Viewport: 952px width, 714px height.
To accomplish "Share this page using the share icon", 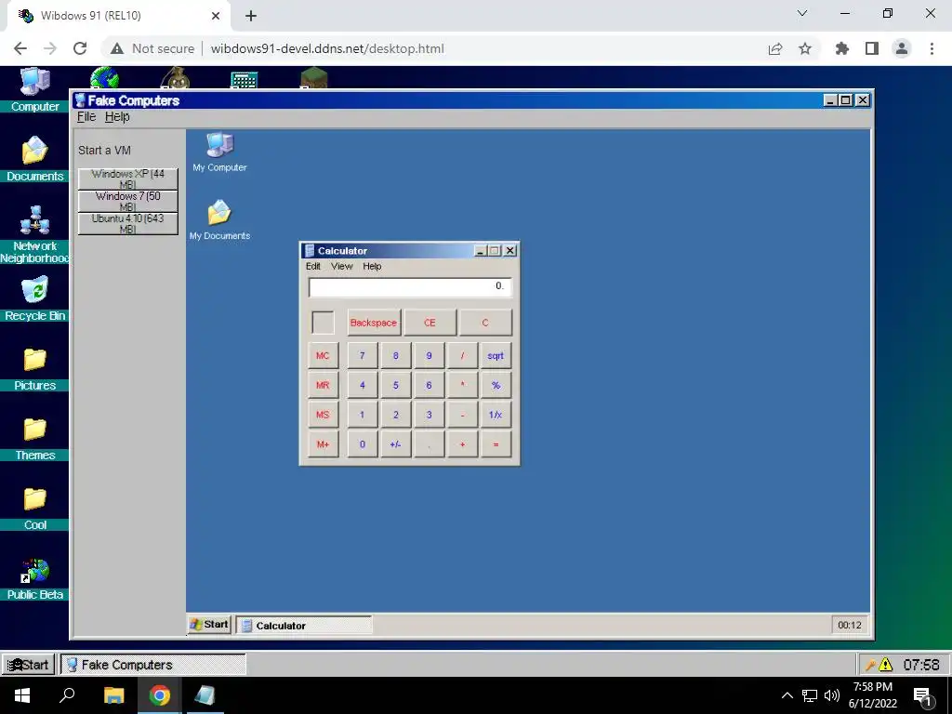I will pos(775,48).
